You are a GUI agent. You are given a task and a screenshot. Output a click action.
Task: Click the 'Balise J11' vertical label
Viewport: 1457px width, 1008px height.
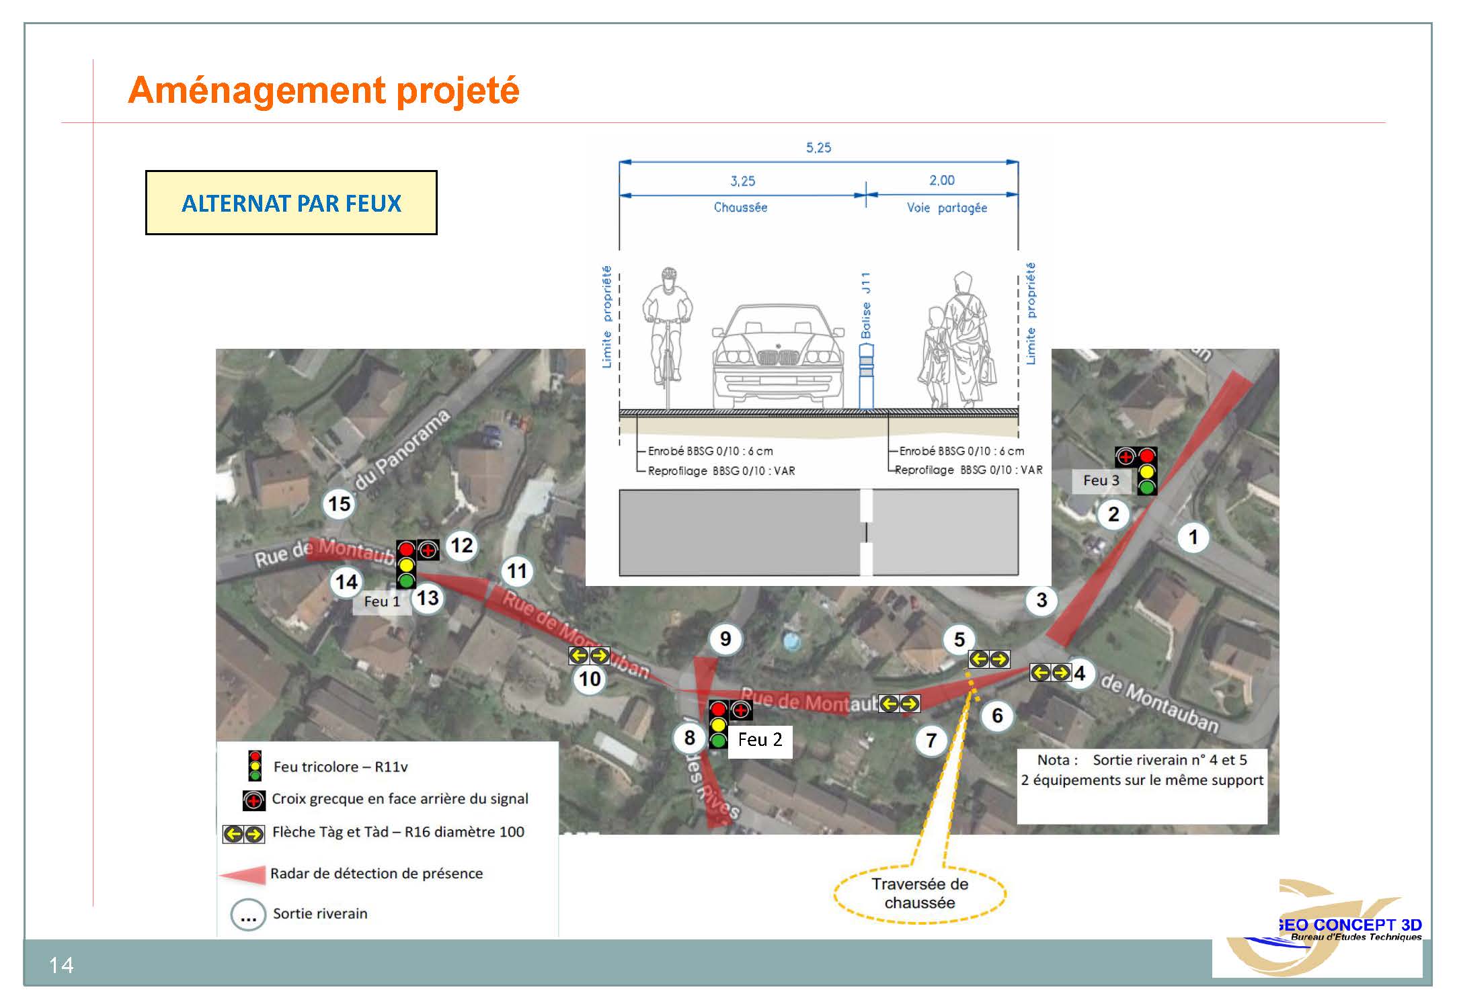(x=866, y=306)
